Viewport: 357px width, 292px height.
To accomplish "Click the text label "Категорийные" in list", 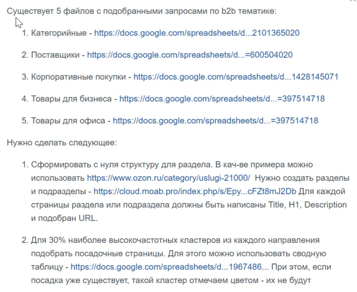I will [x=59, y=33].
